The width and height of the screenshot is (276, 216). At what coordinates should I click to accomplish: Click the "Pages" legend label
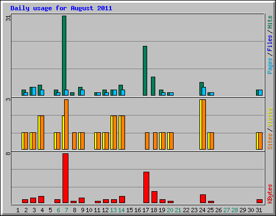tap(270, 66)
